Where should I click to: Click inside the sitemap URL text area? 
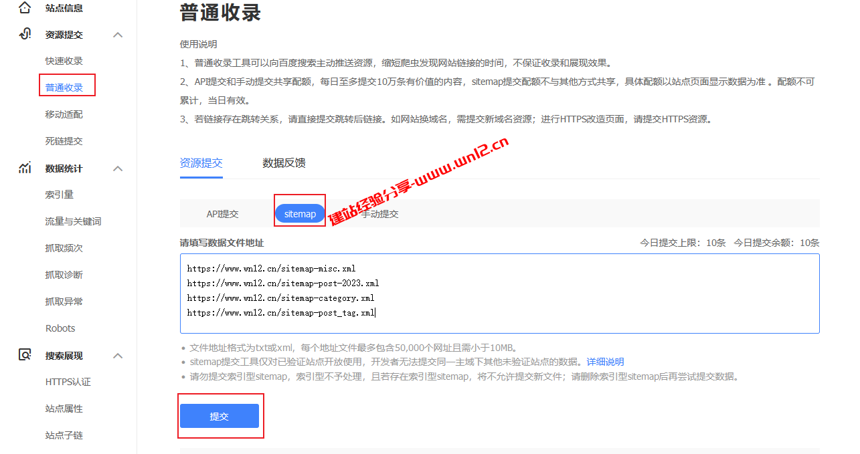click(498, 293)
